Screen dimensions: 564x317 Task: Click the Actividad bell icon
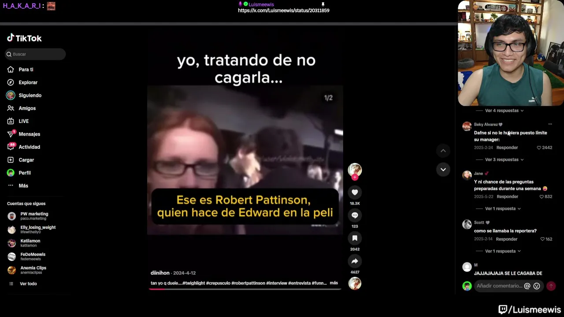point(11,147)
